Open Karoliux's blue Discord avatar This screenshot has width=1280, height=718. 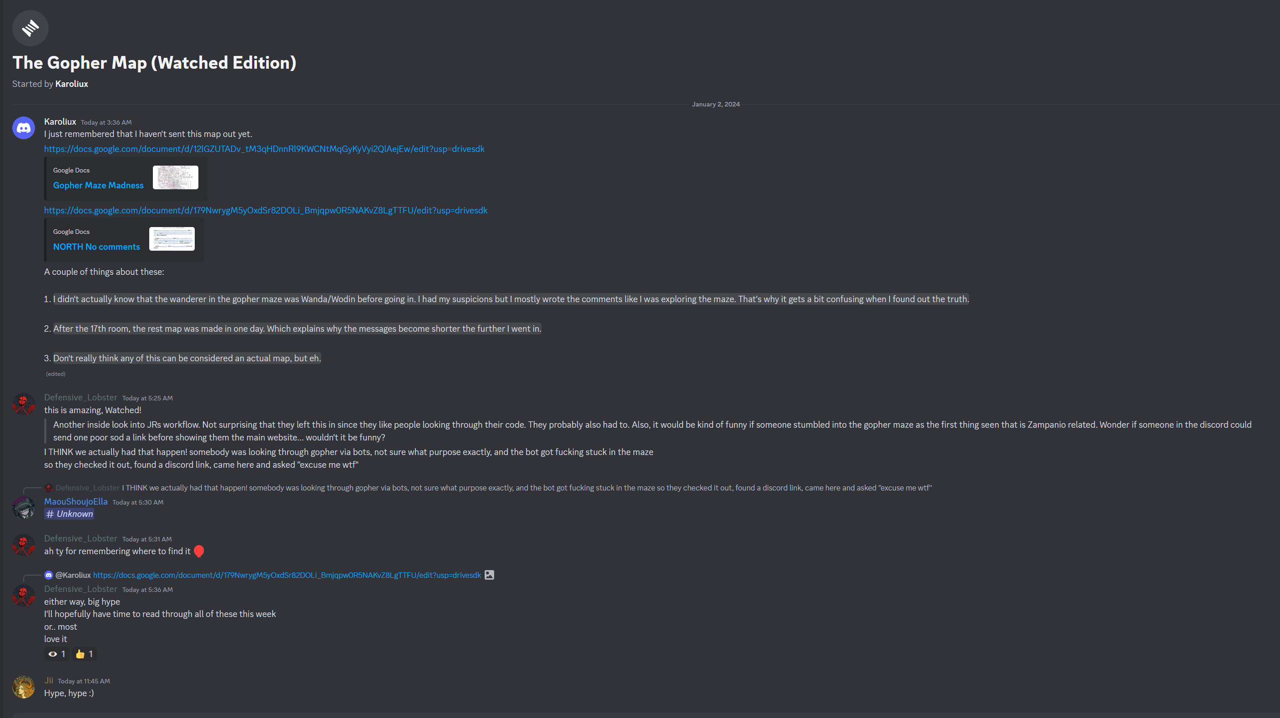23,128
